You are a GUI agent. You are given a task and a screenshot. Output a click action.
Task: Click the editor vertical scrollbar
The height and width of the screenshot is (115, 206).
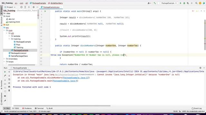205,35
